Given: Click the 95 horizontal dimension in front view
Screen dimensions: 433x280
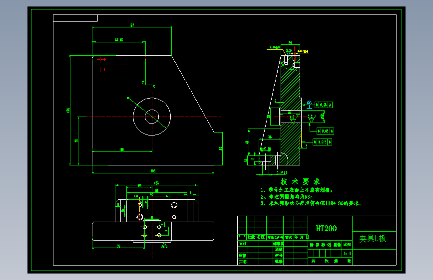Looking at the screenshot, I should [x=122, y=149].
